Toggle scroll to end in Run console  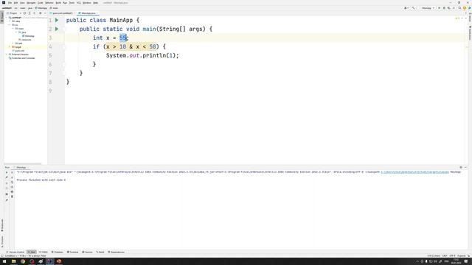pyautogui.click(x=12, y=187)
